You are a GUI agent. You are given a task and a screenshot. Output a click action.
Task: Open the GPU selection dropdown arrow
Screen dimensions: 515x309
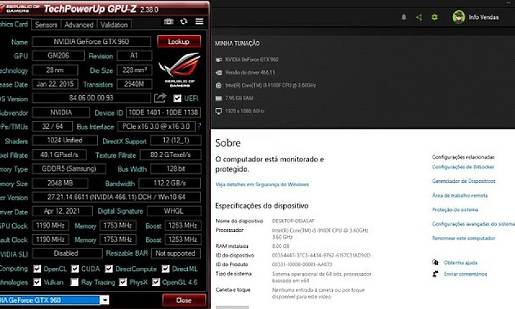pyautogui.click(x=105, y=300)
